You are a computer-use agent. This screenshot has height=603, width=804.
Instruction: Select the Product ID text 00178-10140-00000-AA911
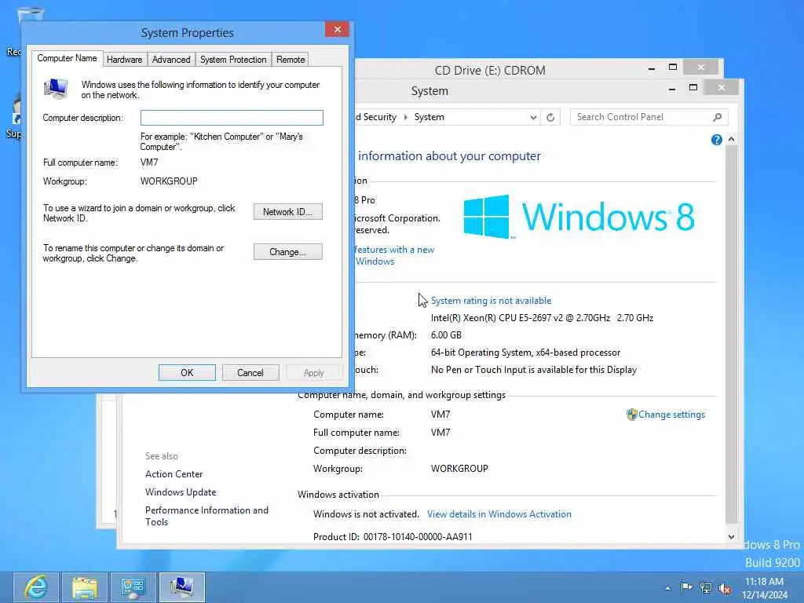(418, 537)
